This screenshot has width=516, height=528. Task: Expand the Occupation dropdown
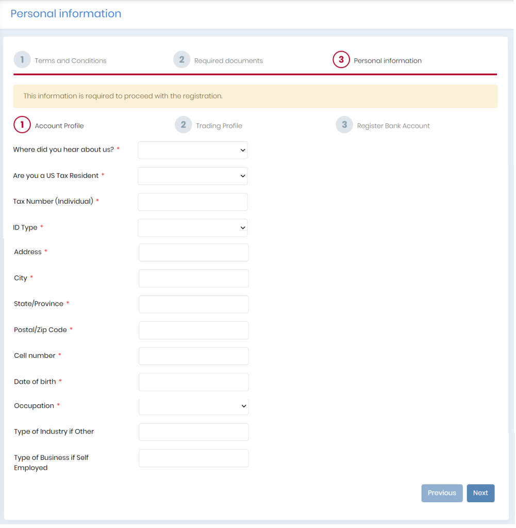pyautogui.click(x=193, y=406)
